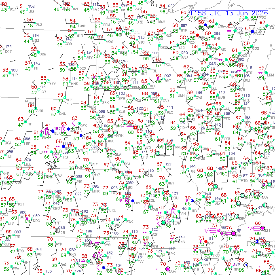The height and width of the screenshot is (275, 275).
Task: Select the magenta station circle at PAH
Action: (233, 233)
